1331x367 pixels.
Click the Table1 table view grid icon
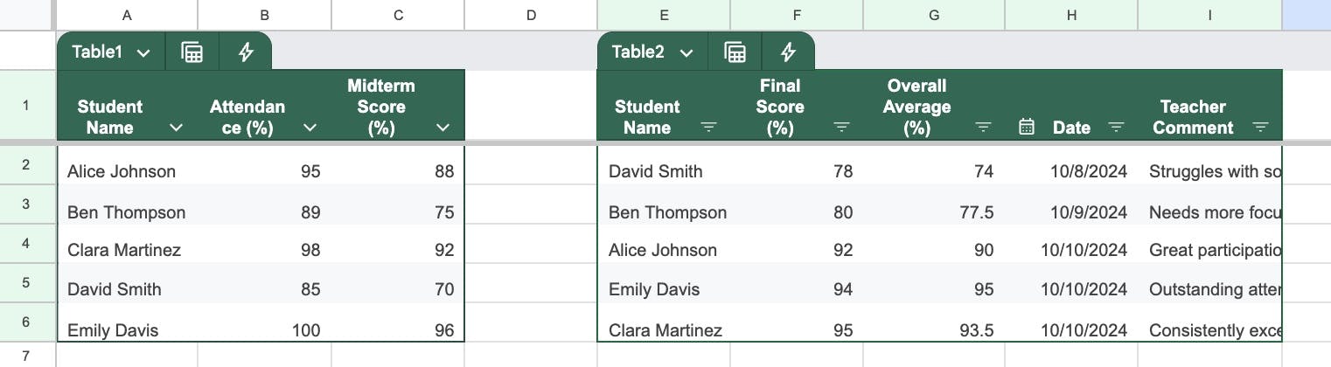[192, 52]
